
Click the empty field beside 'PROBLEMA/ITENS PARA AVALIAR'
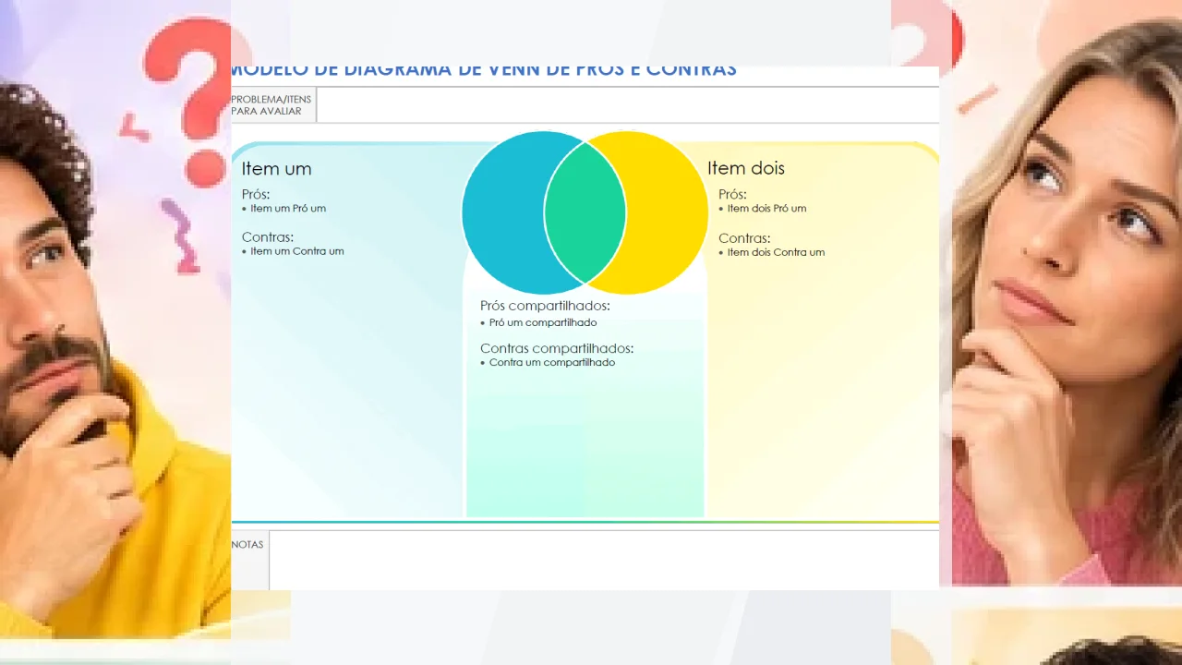(628, 105)
